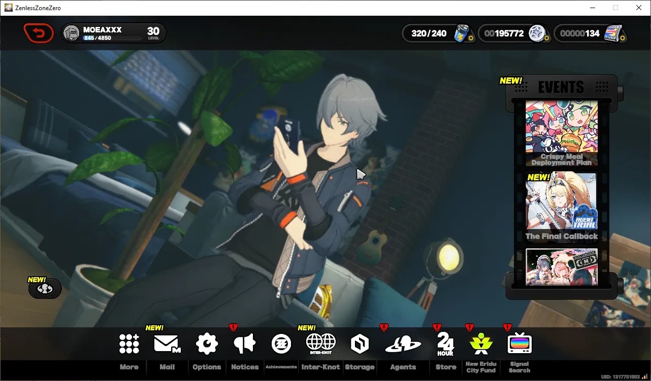Viewport: 651px width, 381px height.
Task: Open the Achievements icon
Action: 281,344
